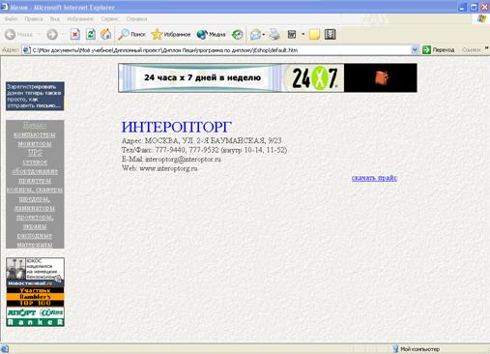Click the Переход go button
The width and height of the screenshot is (490, 354).
pos(439,50)
